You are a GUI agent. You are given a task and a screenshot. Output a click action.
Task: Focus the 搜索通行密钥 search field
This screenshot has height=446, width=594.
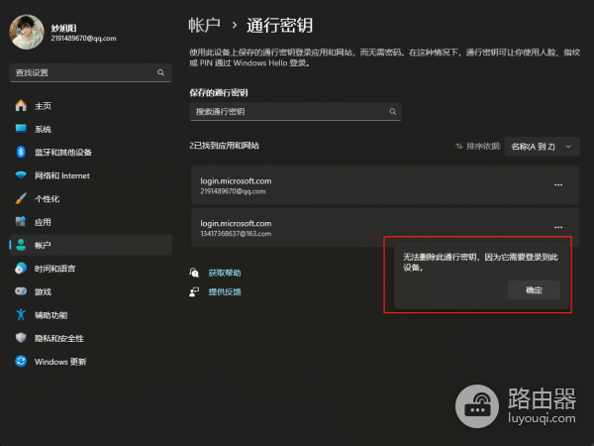coord(295,111)
